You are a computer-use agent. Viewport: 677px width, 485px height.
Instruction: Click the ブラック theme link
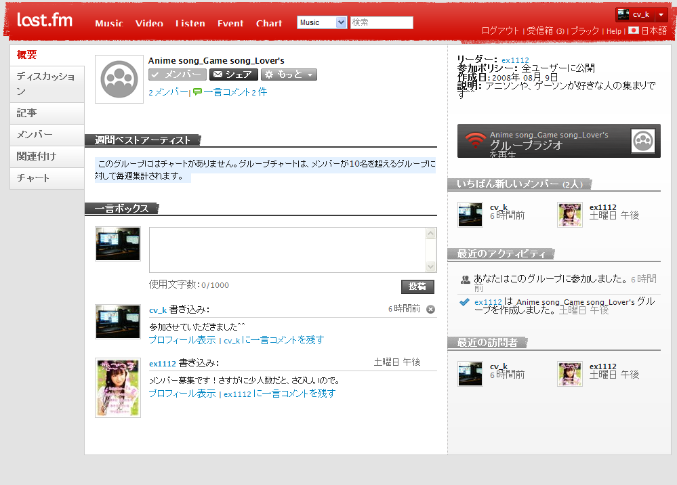(585, 30)
